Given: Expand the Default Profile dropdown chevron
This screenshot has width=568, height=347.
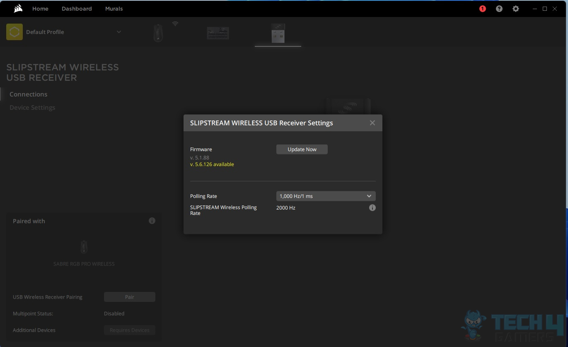Looking at the screenshot, I should [x=119, y=32].
